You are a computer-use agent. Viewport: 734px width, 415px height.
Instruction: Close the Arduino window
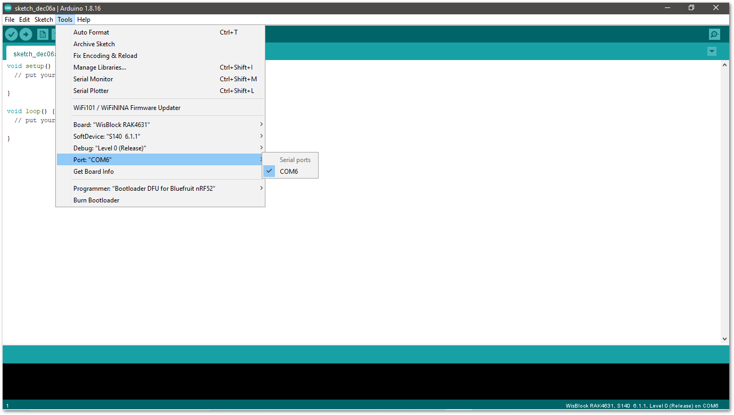coord(716,8)
